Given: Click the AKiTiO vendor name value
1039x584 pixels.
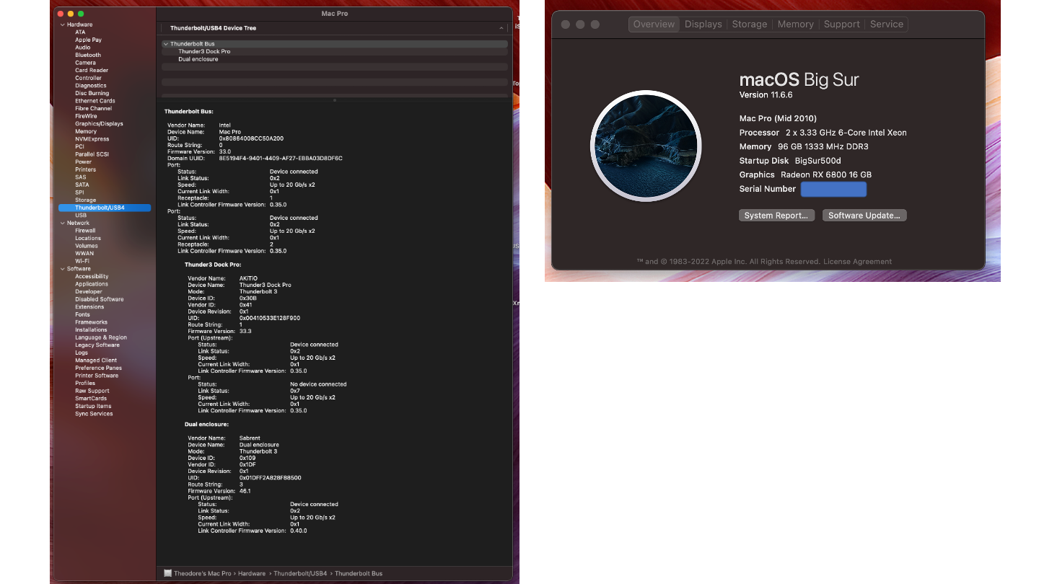Looking at the screenshot, I should pyautogui.click(x=248, y=278).
